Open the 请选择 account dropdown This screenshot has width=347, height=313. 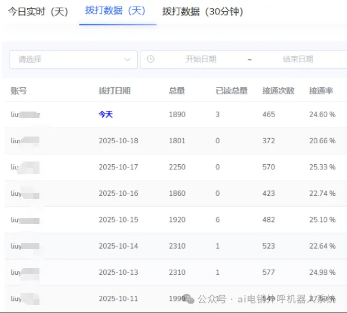(73, 59)
